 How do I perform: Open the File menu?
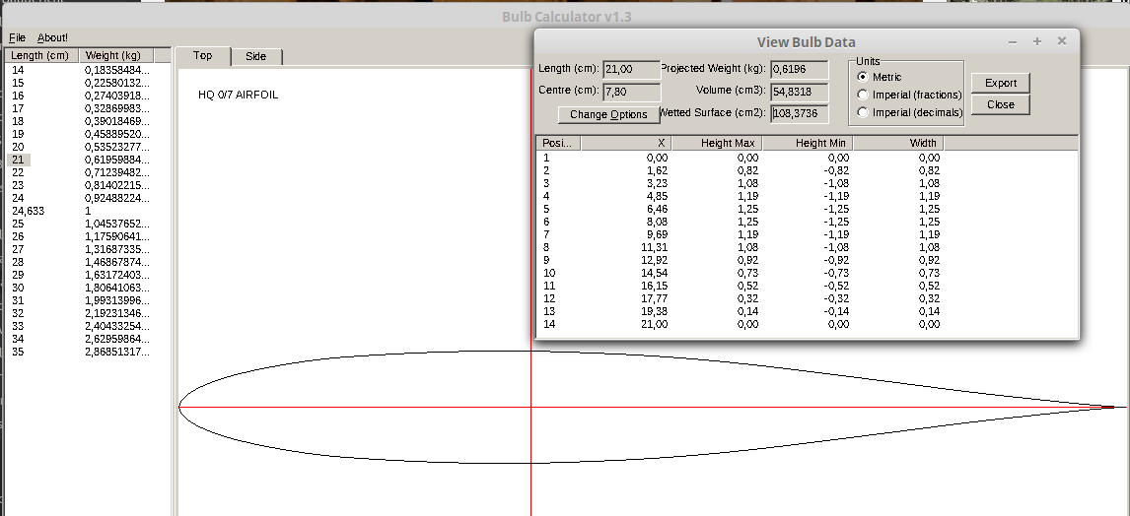(16, 37)
